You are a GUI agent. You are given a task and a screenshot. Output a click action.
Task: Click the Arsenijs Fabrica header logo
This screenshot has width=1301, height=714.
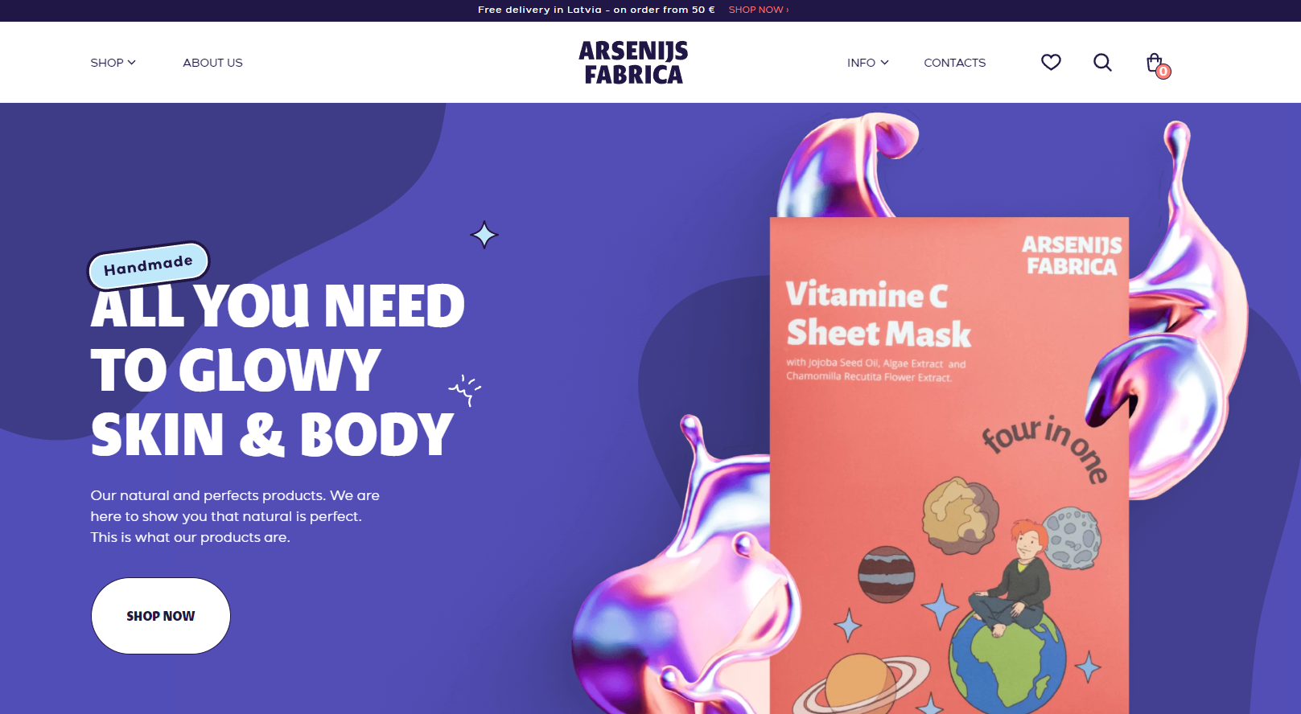tap(633, 63)
